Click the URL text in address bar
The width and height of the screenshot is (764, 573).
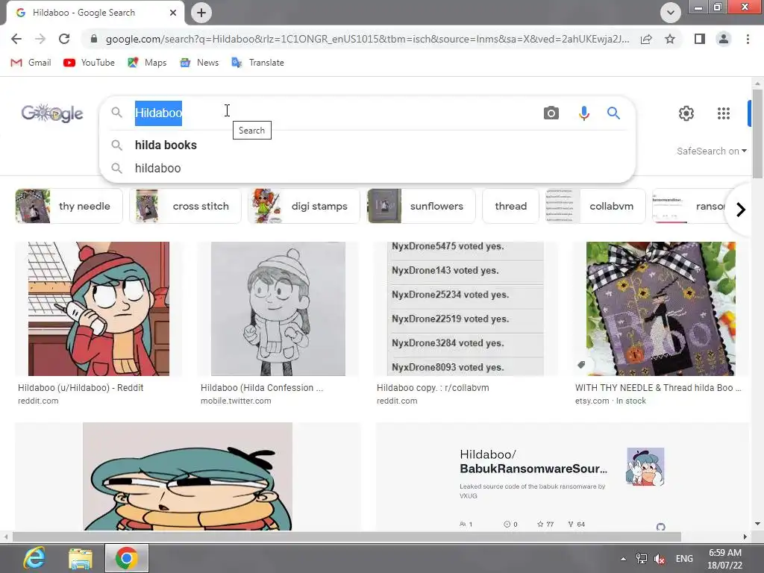(x=367, y=39)
